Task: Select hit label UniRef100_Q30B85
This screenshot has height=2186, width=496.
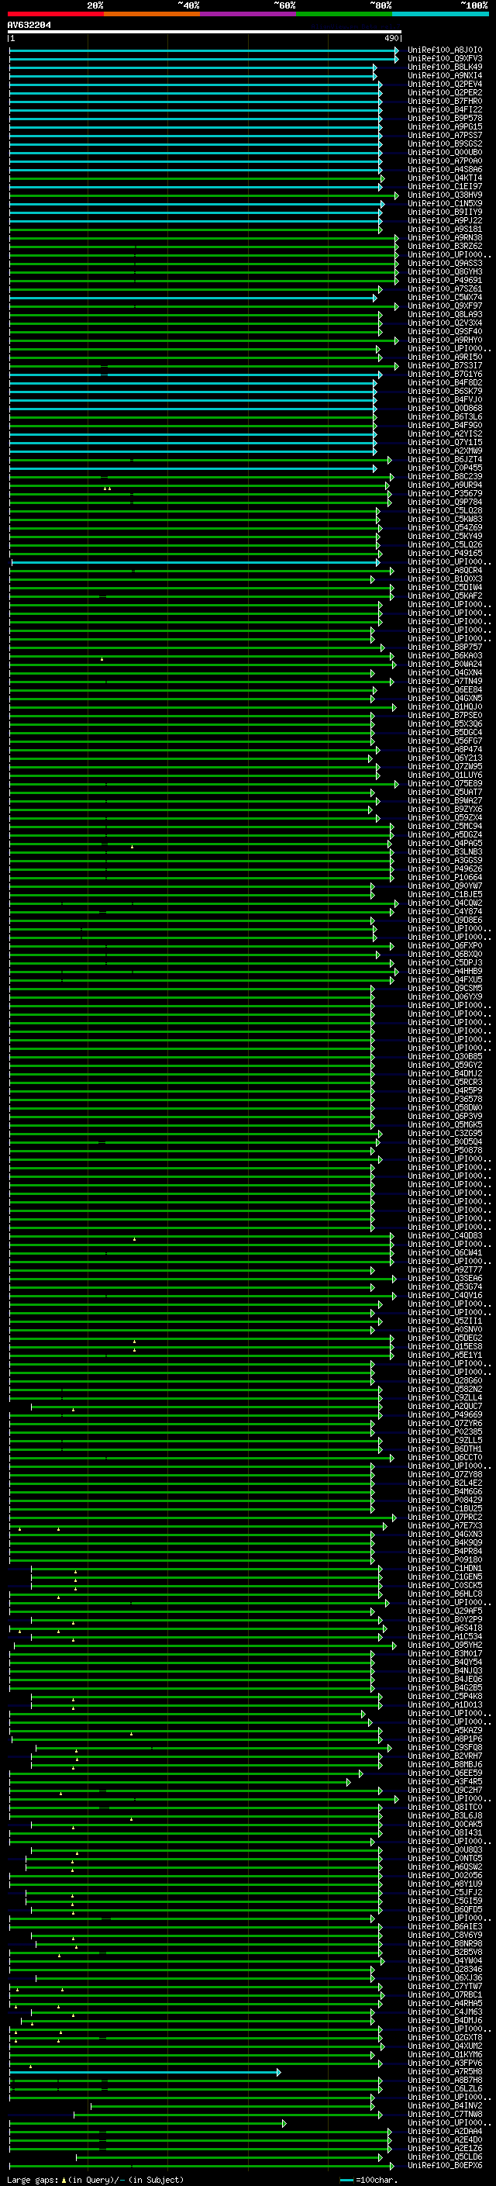Action: pyautogui.click(x=445, y=1056)
